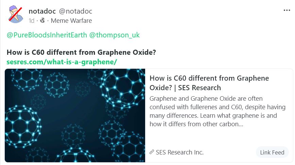Click the chain link icon beside SES Research Inc.
The image size is (295, 165).
tap(152, 152)
